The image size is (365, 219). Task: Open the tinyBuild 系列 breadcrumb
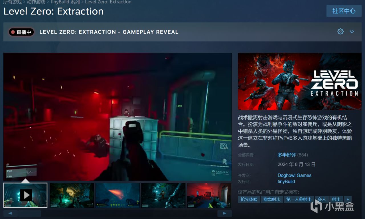point(65,2)
